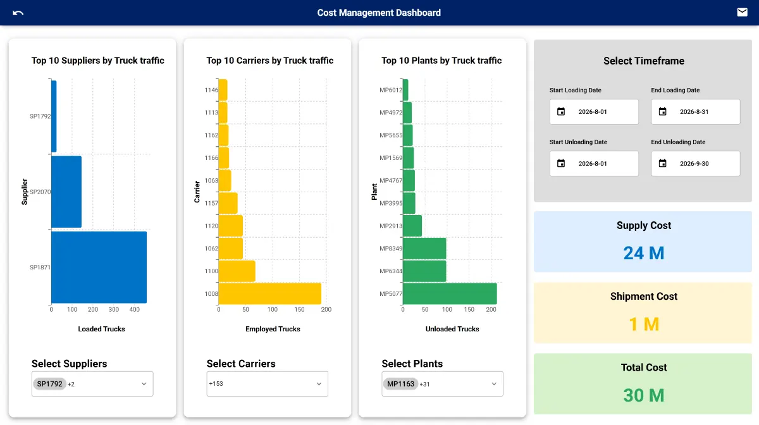Viewport: 759px width, 425px height.
Task: Edit Start Loading Date value 2026-8-01
Action: pyautogui.click(x=593, y=111)
